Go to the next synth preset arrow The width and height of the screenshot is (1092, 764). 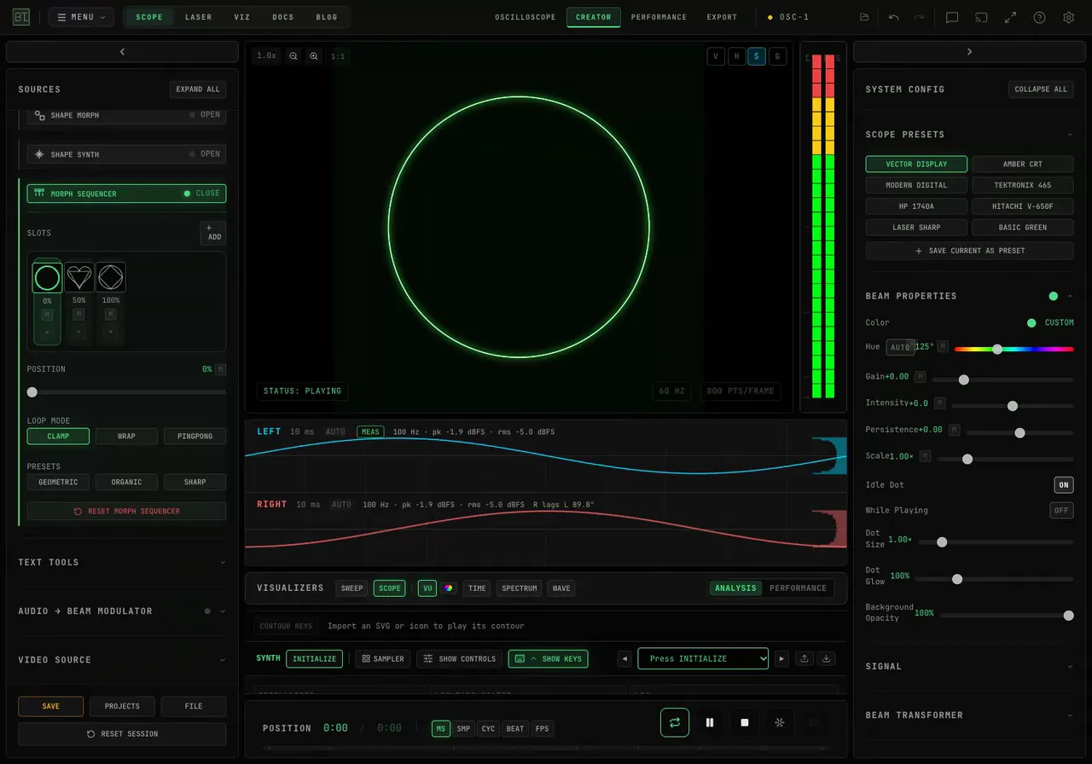(781, 658)
